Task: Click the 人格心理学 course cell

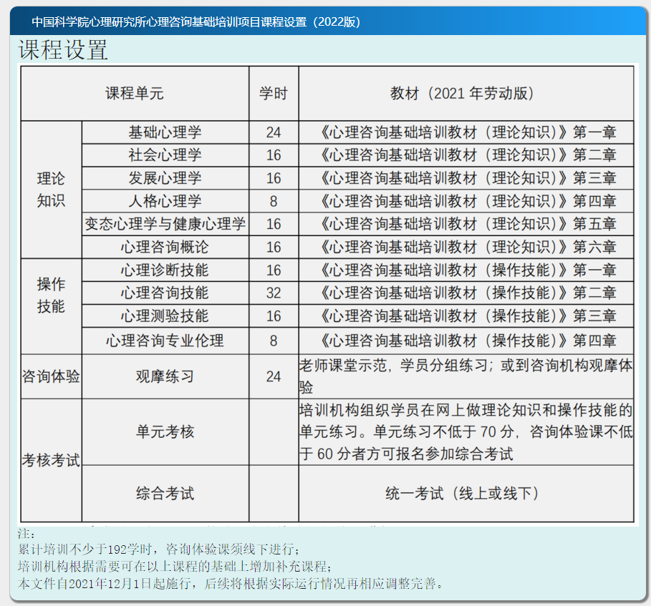Action: click(x=165, y=201)
